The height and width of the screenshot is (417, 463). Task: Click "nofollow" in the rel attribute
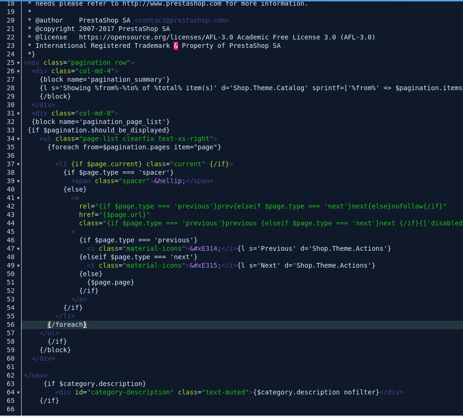tap(407, 206)
